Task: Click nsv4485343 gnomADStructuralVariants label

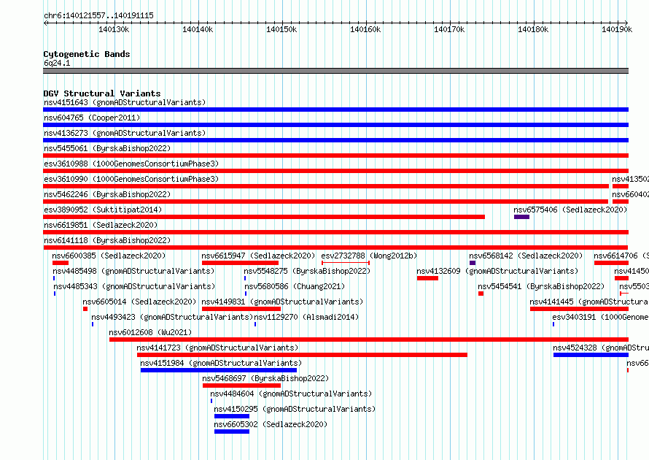Action: [x=134, y=286]
